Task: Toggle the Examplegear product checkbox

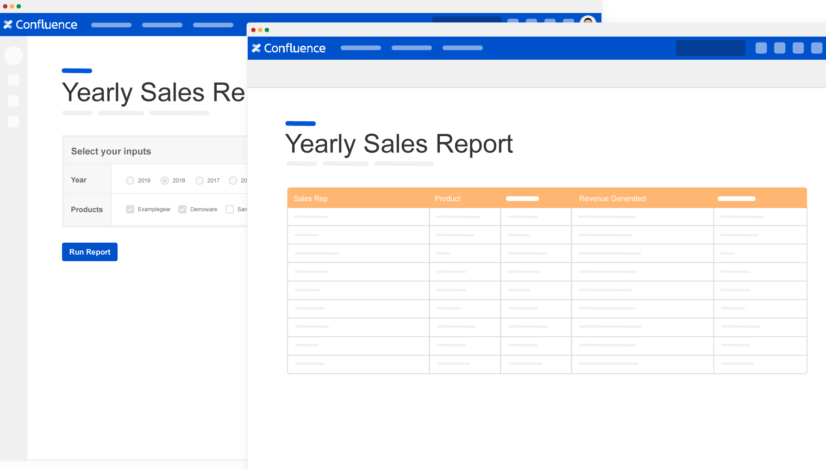Action: pos(130,209)
